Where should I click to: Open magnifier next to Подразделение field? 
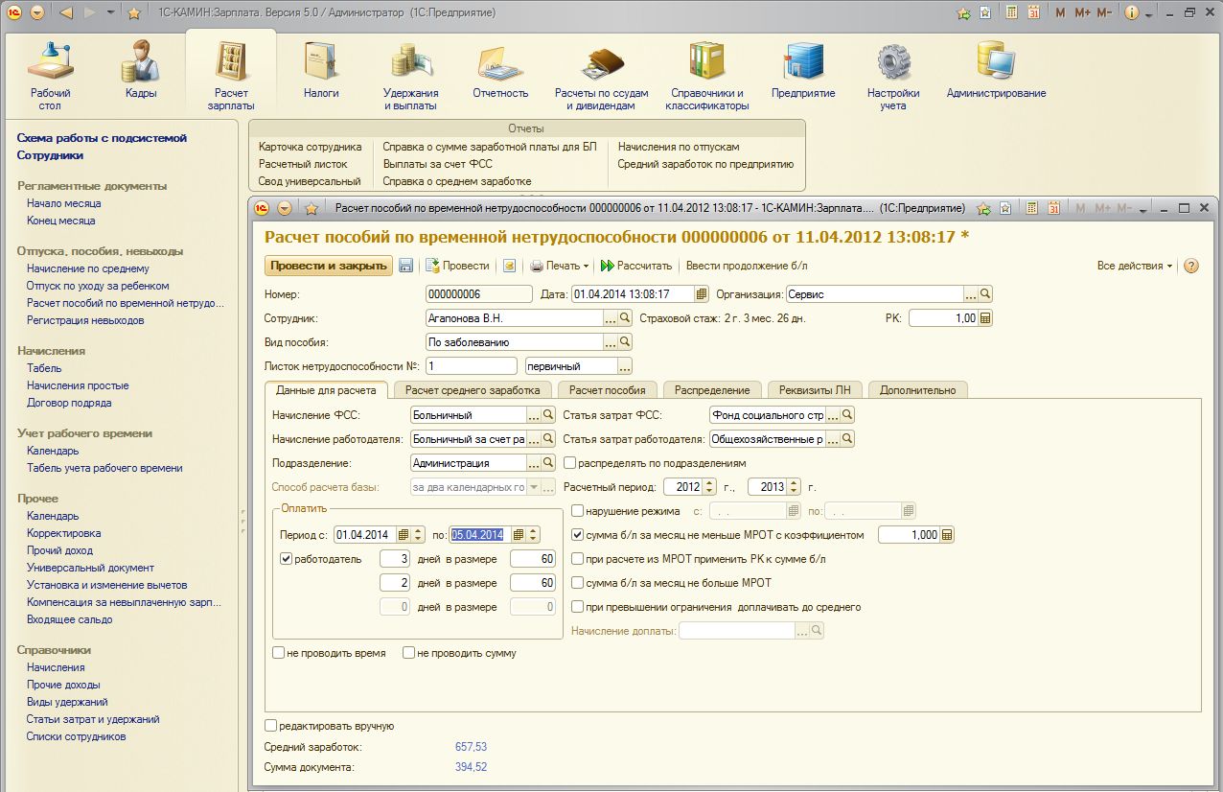(548, 463)
